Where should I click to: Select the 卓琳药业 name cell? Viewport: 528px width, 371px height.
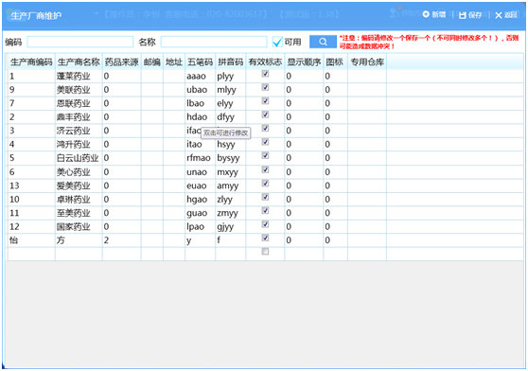[79, 200]
